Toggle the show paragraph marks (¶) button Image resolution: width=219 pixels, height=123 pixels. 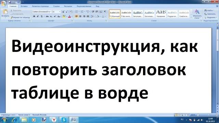[105, 12]
